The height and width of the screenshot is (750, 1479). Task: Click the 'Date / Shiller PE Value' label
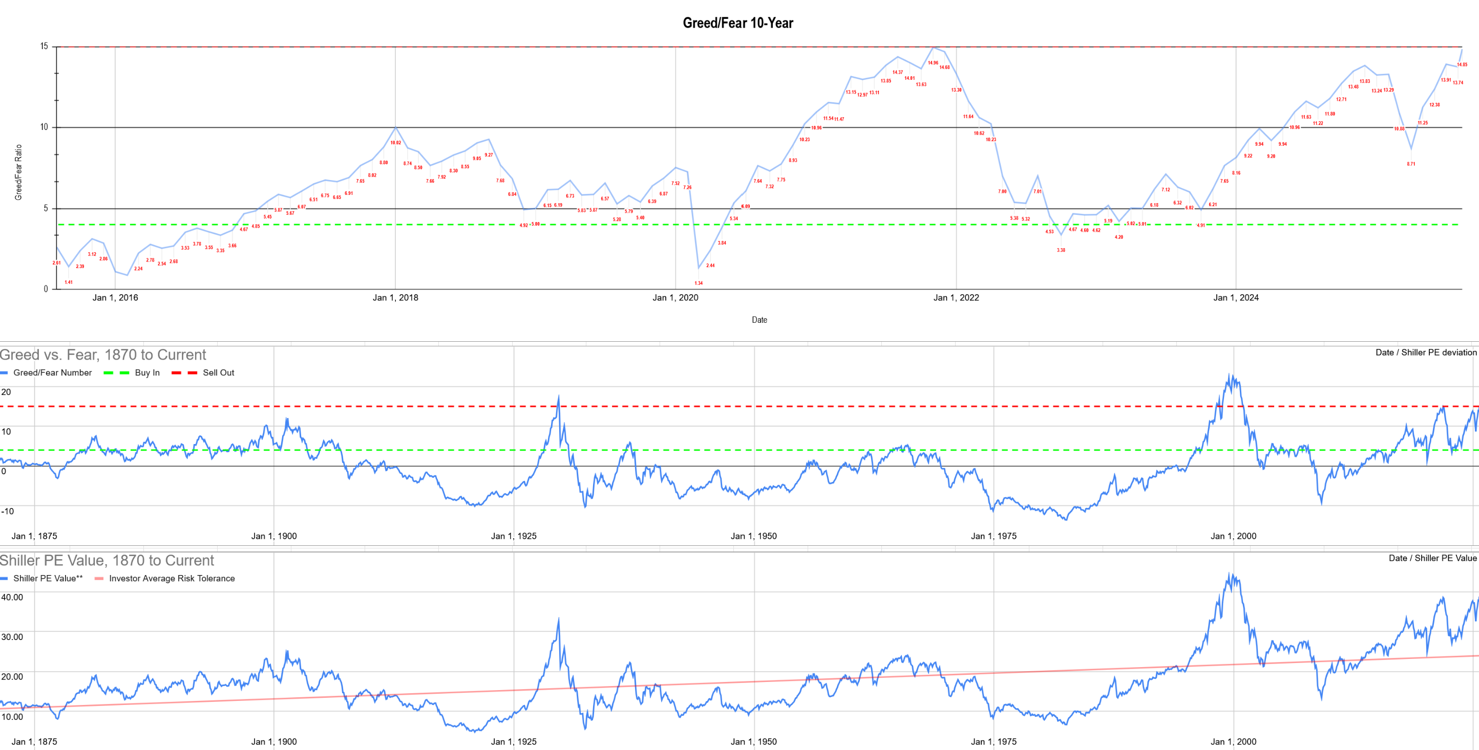[1432, 559]
